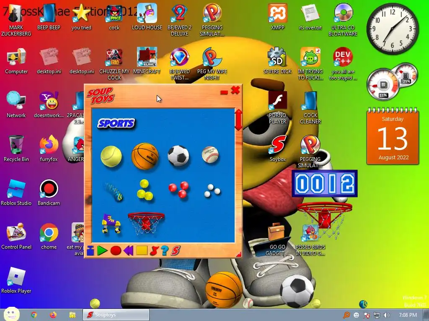Pick the basketball toy in Soup Toys

pyautogui.click(x=145, y=156)
